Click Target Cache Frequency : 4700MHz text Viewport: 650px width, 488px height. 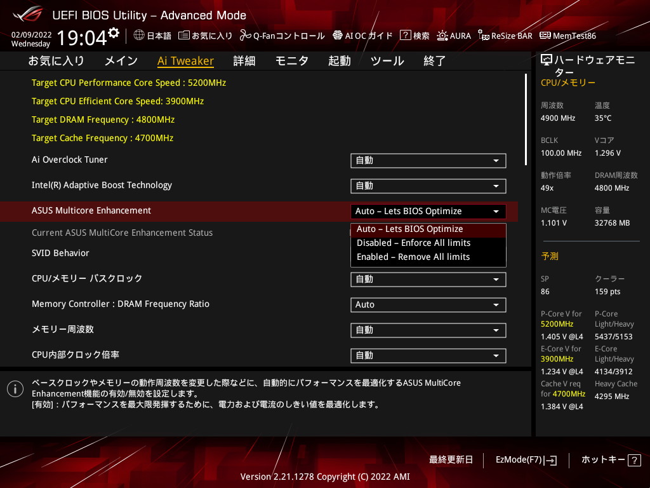pyautogui.click(x=102, y=138)
